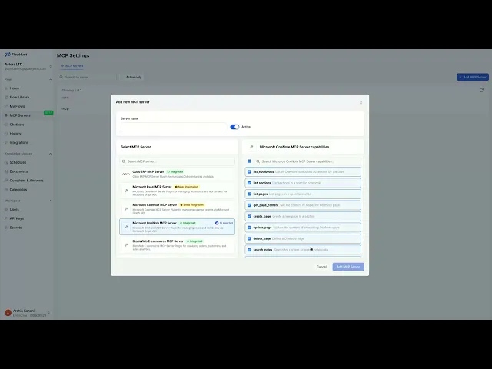Image resolution: width=492 pixels, height=369 pixels.
Task: Uncheck the create_page capability
Action: point(249,217)
